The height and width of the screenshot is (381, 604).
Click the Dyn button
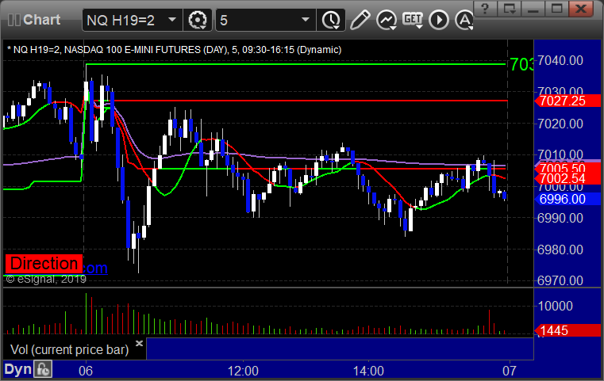pos(17,369)
